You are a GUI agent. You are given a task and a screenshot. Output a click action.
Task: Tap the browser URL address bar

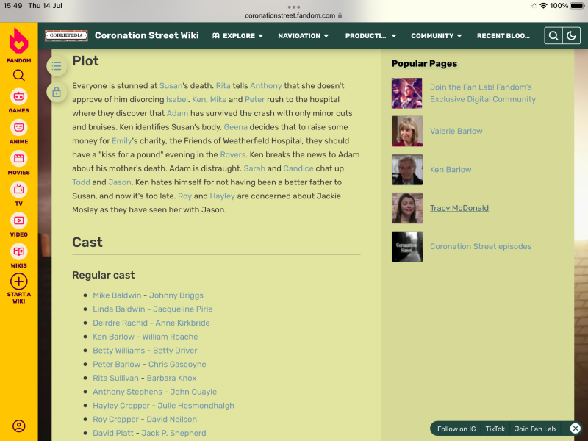(293, 15)
